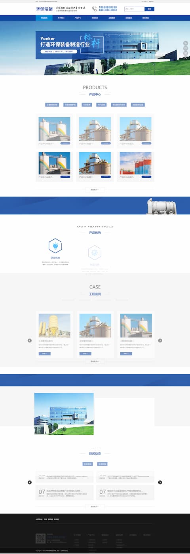Viewport: 190px width, 554px height.
Task: Open the 产品中心 navigation menu item
Action: pyautogui.click(x=78, y=18)
